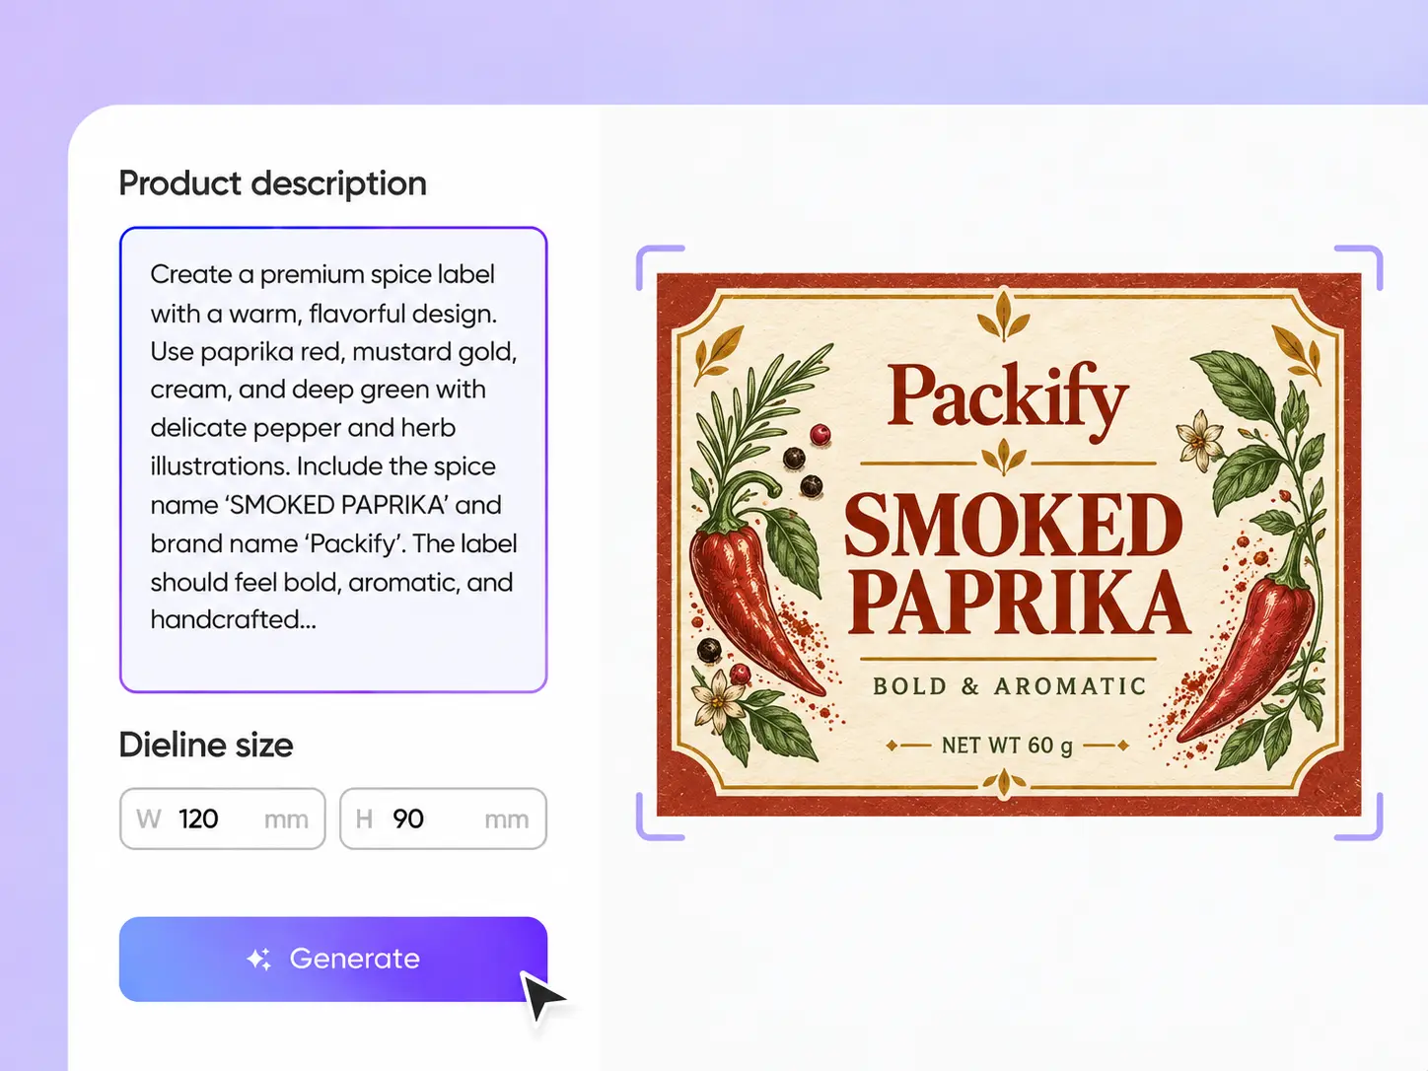Click the 'mm' unit in the height field
Viewport: 1428px width, 1071px height.
[x=507, y=821]
